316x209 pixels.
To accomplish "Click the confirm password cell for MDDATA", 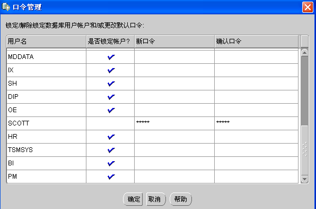I will point(256,57).
